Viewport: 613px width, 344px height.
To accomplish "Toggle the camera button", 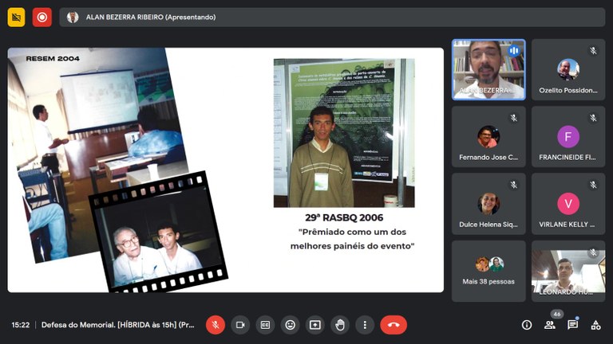I will tap(240, 325).
